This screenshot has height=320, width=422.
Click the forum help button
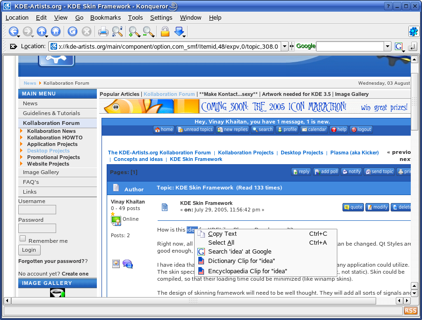(339, 130)
